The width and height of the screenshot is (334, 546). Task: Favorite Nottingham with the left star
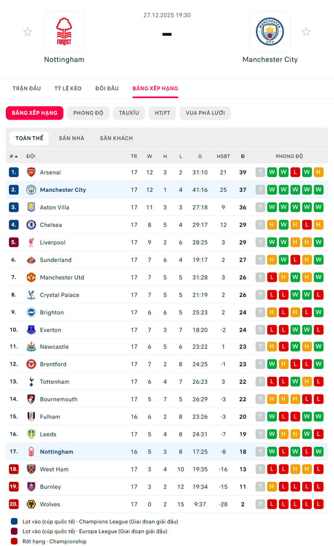(x=28, y=32)
